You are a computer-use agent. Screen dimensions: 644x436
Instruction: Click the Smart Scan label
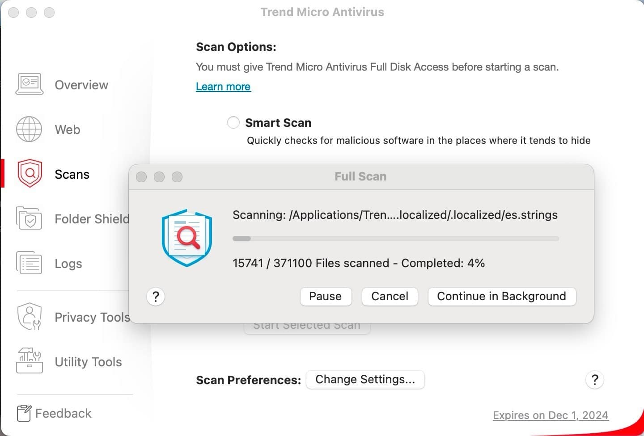coord(278,123)
